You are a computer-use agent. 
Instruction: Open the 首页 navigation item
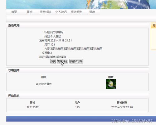14,12
